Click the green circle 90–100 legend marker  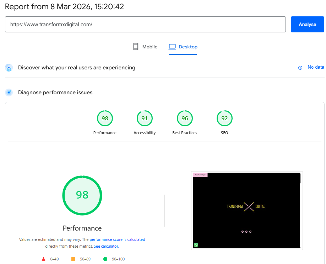[x=105, y=259]
